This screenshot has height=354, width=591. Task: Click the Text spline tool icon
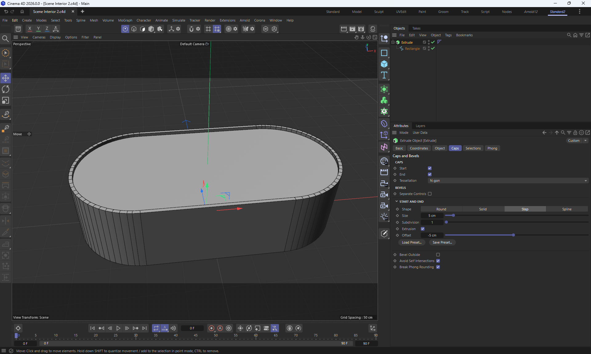pyautogui.click(x=384, y=75)
